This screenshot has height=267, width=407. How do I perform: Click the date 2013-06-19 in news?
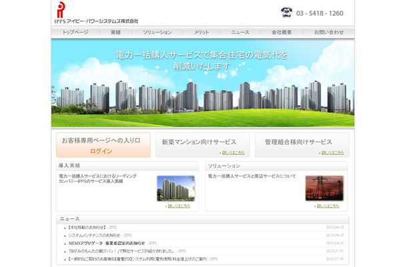pyautogui.click(x=335, y=228)
